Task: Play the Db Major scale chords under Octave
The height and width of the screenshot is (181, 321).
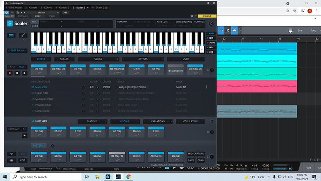Action: click(24, 135)
